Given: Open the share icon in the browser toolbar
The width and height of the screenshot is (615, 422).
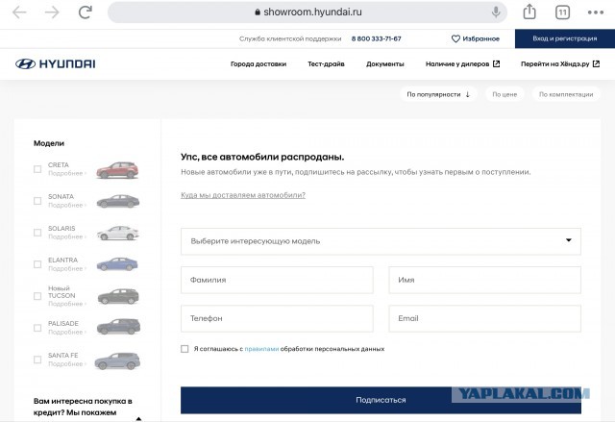Looking at the screenshot, I should click(x=529, y=12).
